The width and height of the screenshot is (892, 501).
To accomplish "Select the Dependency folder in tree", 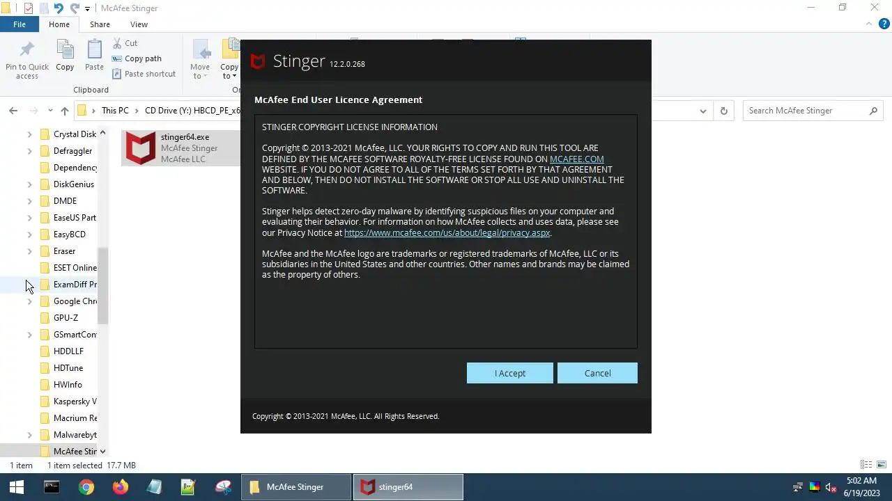I will [x=68, y=168].
